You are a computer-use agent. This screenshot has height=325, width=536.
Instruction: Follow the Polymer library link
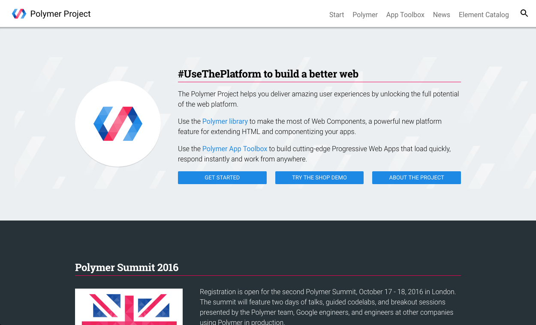coord(225,122)
